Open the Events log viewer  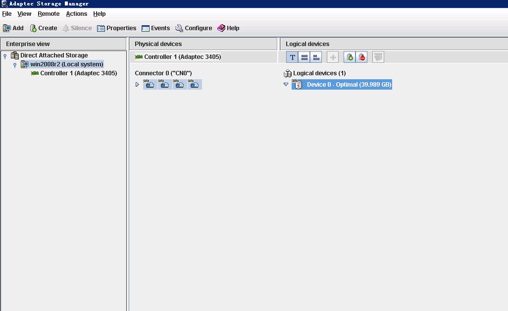click(x=155, y=28)
